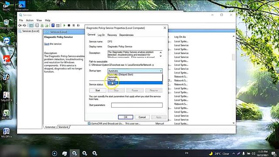Switch to the Dependencies tab
Viewport: 279px width, 157px height.
point(126,35)
